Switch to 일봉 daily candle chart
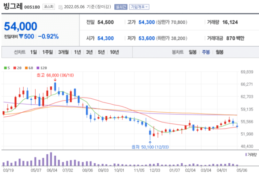 click(x=192, y=52)
